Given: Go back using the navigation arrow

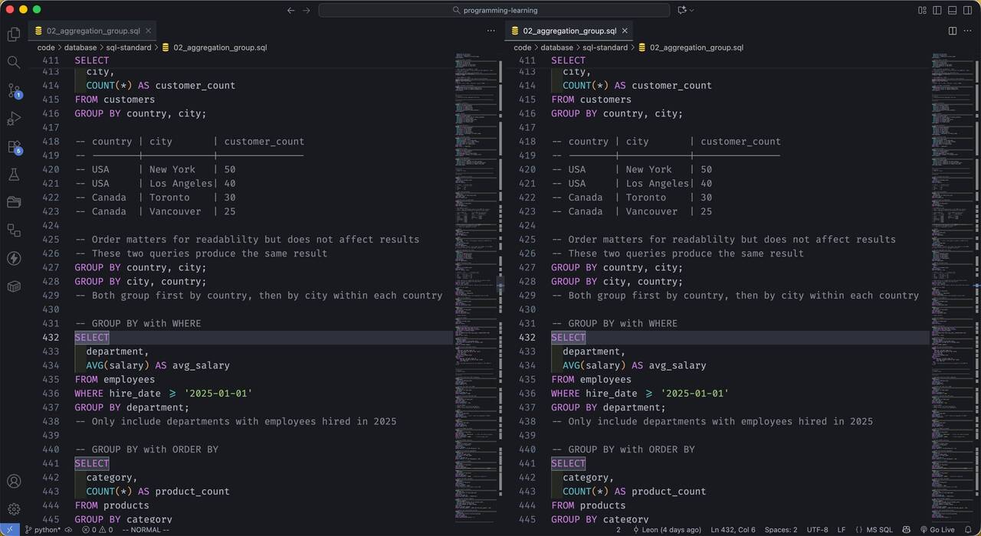Looking at the screenshot, I should [290, 10].
